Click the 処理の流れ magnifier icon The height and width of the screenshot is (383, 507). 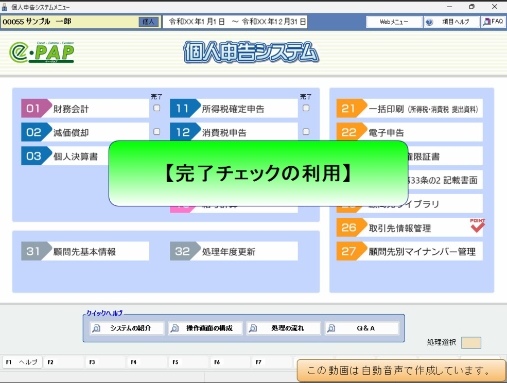(x=253, y=328)
